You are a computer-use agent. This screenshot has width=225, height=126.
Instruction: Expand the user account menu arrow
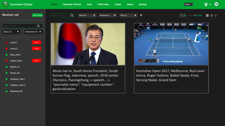pos(210,5)
